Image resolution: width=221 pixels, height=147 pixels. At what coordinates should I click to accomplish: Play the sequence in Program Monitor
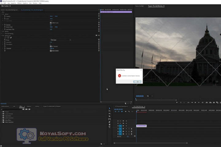[195, 103]
